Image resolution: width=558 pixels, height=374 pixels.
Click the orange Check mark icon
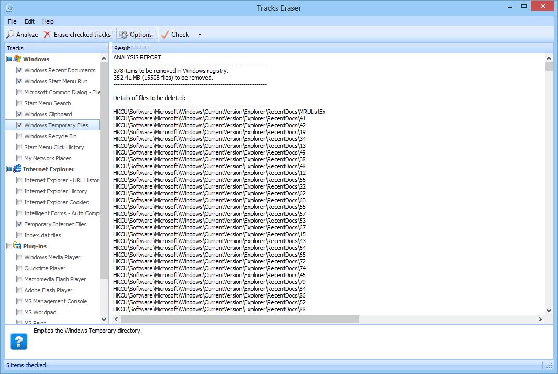tap(165, 35)
